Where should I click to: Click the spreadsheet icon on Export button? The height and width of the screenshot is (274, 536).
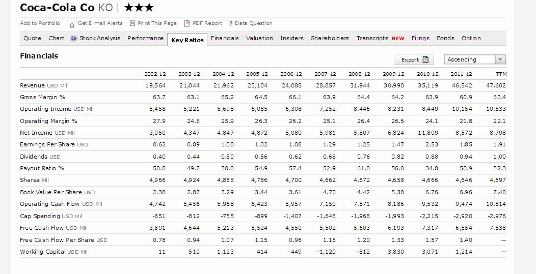coord(425,59)
